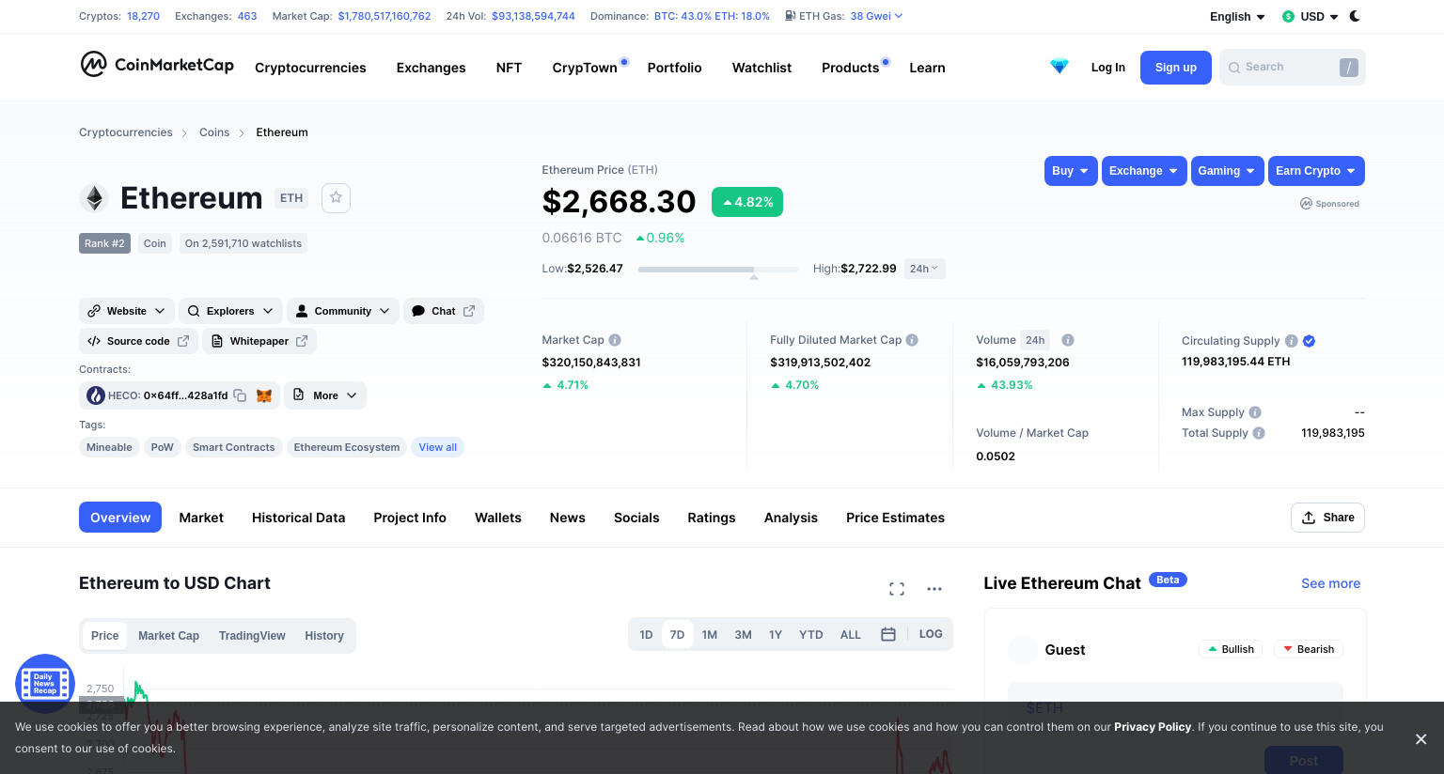Viewport: 1444px width, 774px height.
Task: Open the USD currency dropdown
Action: coord(1311,17)
